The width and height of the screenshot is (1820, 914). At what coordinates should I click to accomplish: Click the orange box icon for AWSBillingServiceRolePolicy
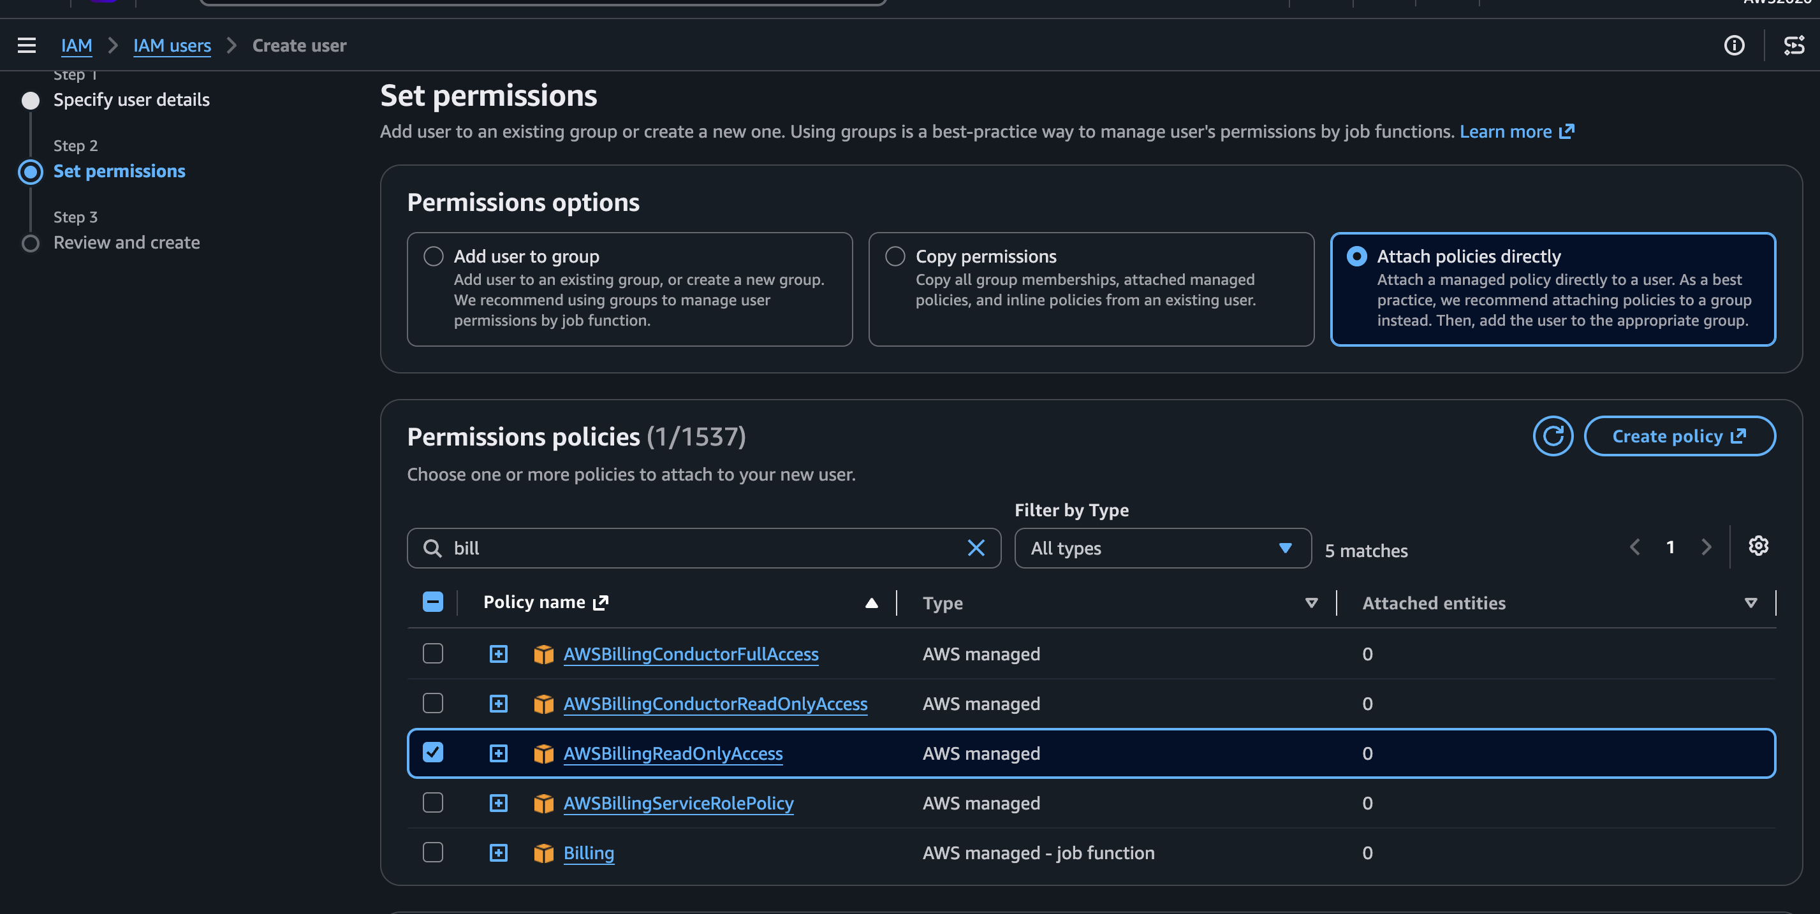tap(543, 803)
